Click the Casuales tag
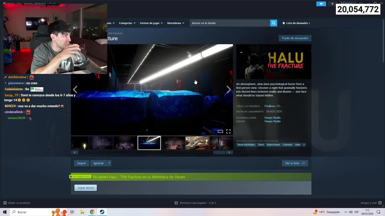The height and width of the screenshot is (216, 385). point(288,145)
